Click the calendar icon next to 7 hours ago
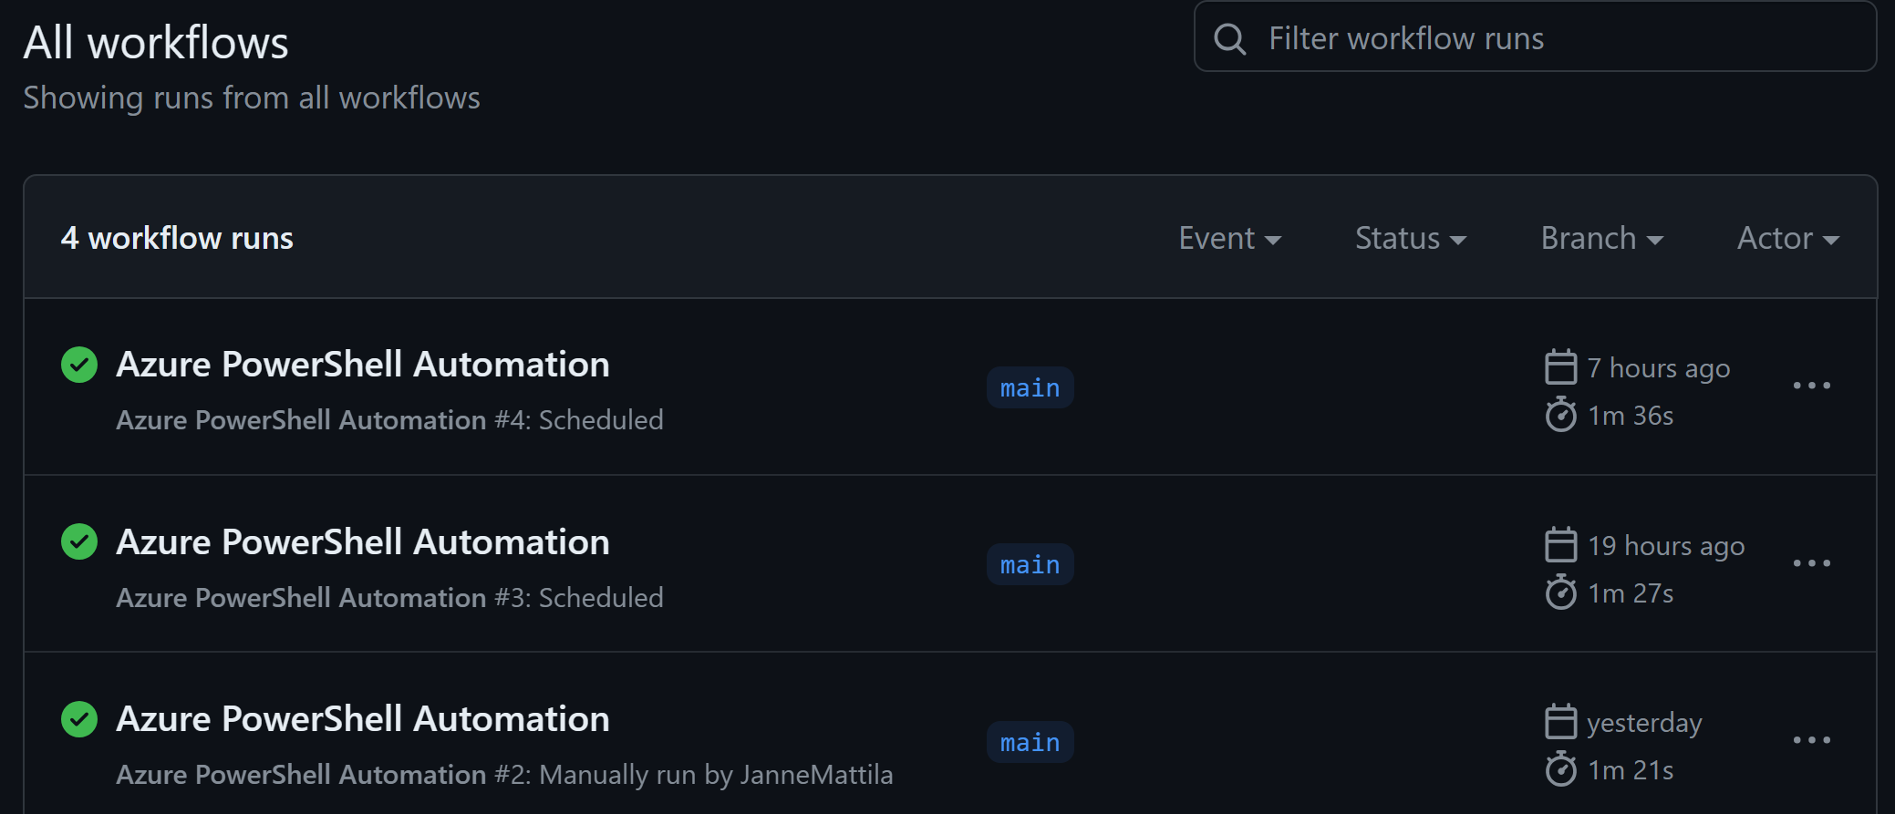This screenshot has height=814, width=1895. coord(1560,367)
